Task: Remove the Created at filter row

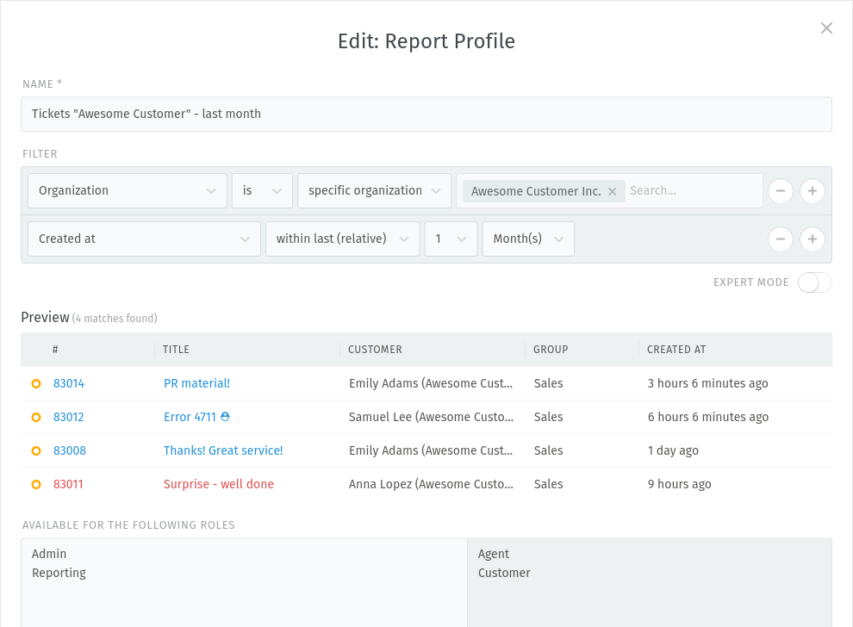Action: point(780,239)
